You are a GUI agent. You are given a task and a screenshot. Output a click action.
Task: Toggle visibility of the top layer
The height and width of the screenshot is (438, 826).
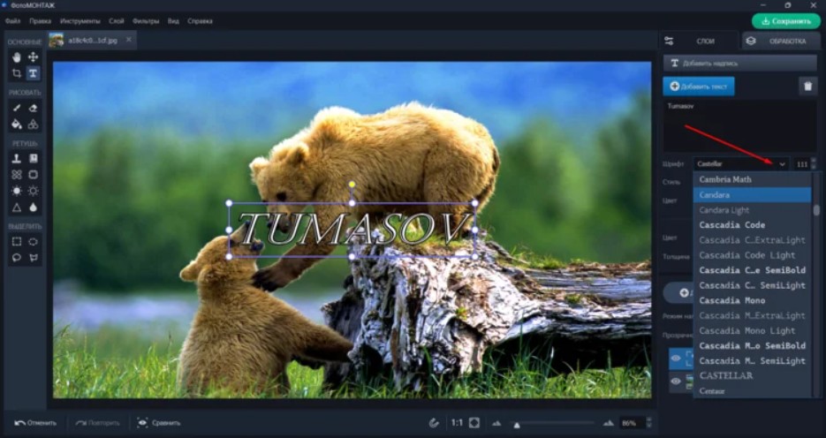tap(677, 359)
